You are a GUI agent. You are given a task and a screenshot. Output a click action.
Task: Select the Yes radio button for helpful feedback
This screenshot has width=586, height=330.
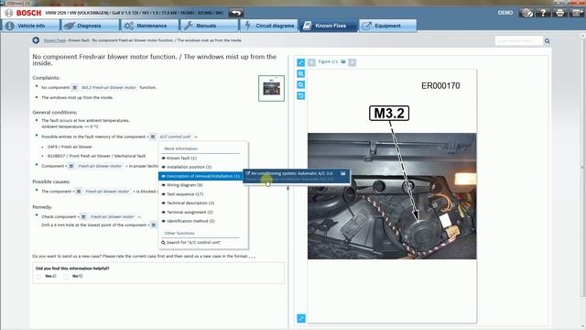click(x=38, y=277)
